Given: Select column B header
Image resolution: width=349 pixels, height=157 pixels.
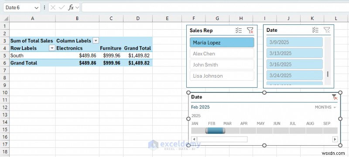Looking at the screenshot, I should (x=77, y=19).
